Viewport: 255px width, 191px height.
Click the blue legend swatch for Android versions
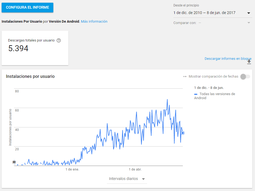pos(196,94)
